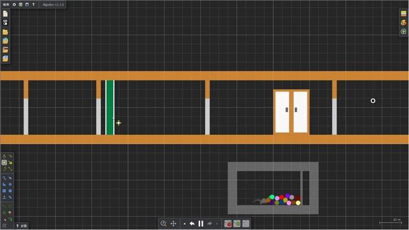
Task: Redo the action
Action: (x=210, y=224)
